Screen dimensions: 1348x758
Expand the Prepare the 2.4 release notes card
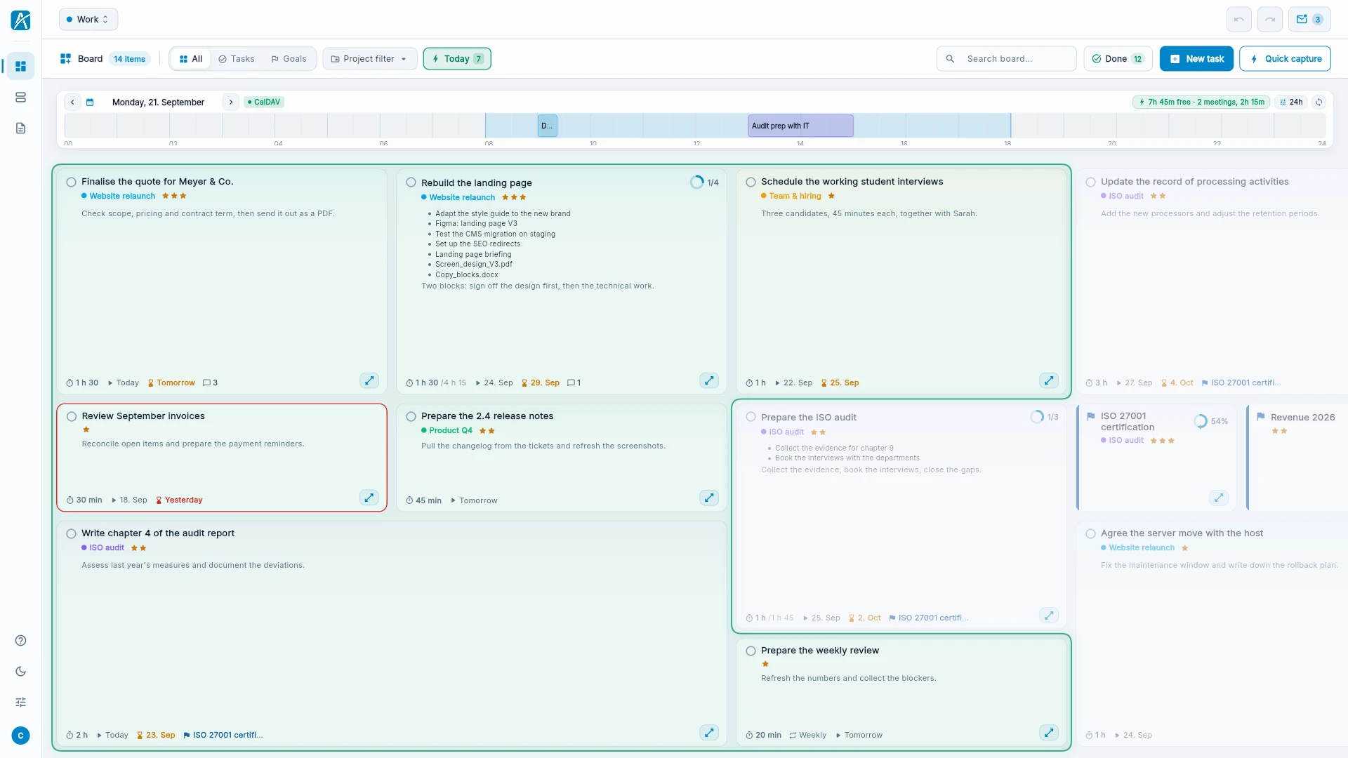pyautogui.click(x=709, y=498)
